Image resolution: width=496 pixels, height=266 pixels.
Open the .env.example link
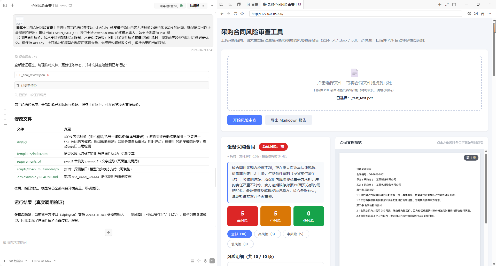point(27,177)
